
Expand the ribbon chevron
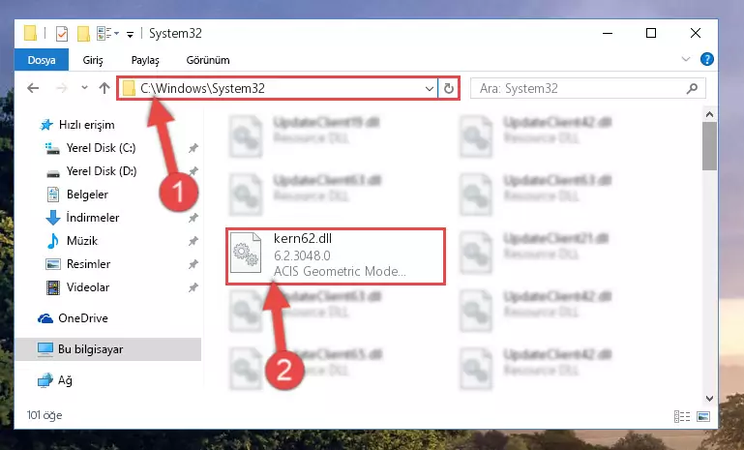[686, 59]
